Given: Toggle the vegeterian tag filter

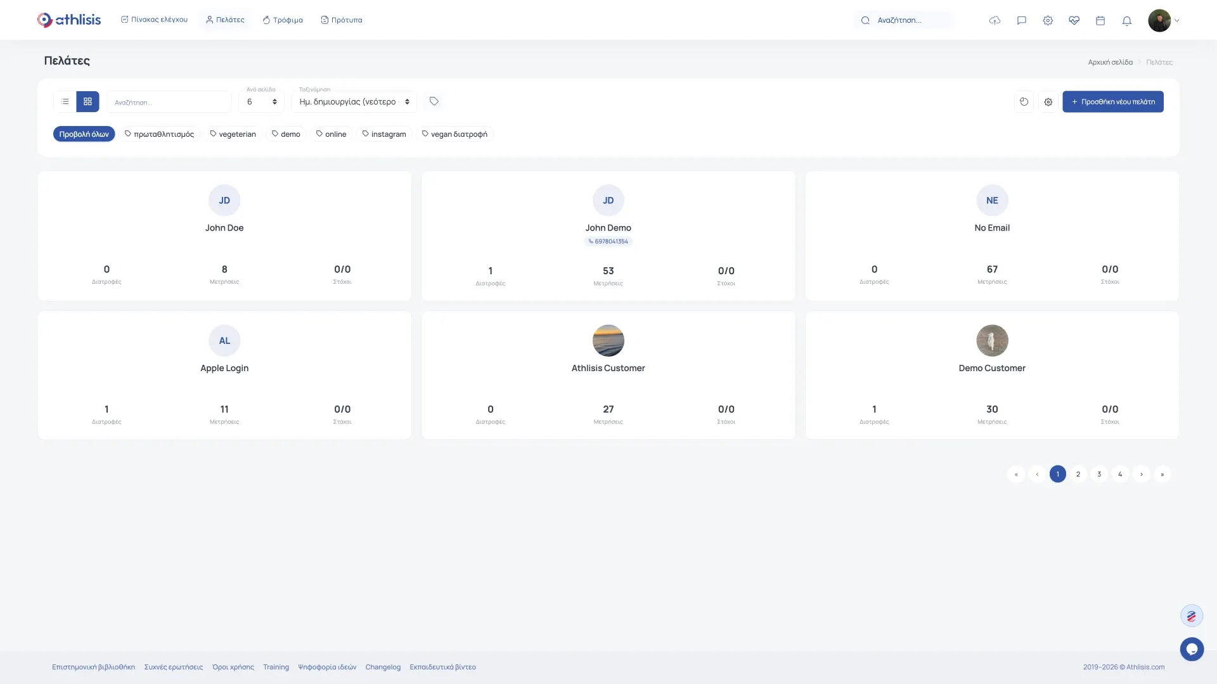Looking at the screenshot, I should tap(233, 134).
